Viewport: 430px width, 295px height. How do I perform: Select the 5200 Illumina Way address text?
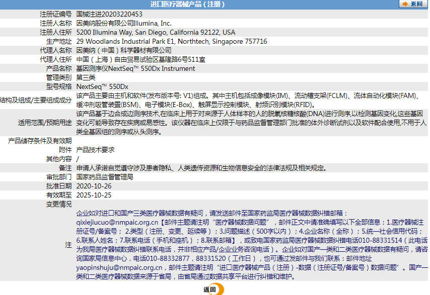[x=156, y=32]
